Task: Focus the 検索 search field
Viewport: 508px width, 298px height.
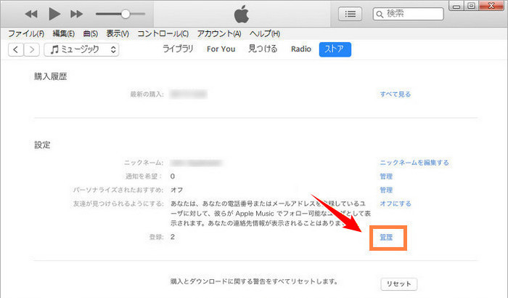Action: tap(408, 14)
